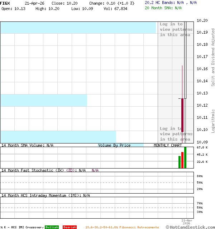The width and height of the screenshot is (215, 229).
Task: Click the 'Volume By Price' label
Action: pyautogui.click(x=114, y=145)
